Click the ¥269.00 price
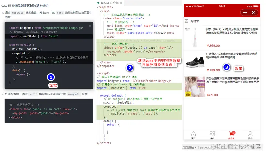Image resolution: width=266 pixels, height=155 pixels. pyautogui.click(x=213, y=46)
